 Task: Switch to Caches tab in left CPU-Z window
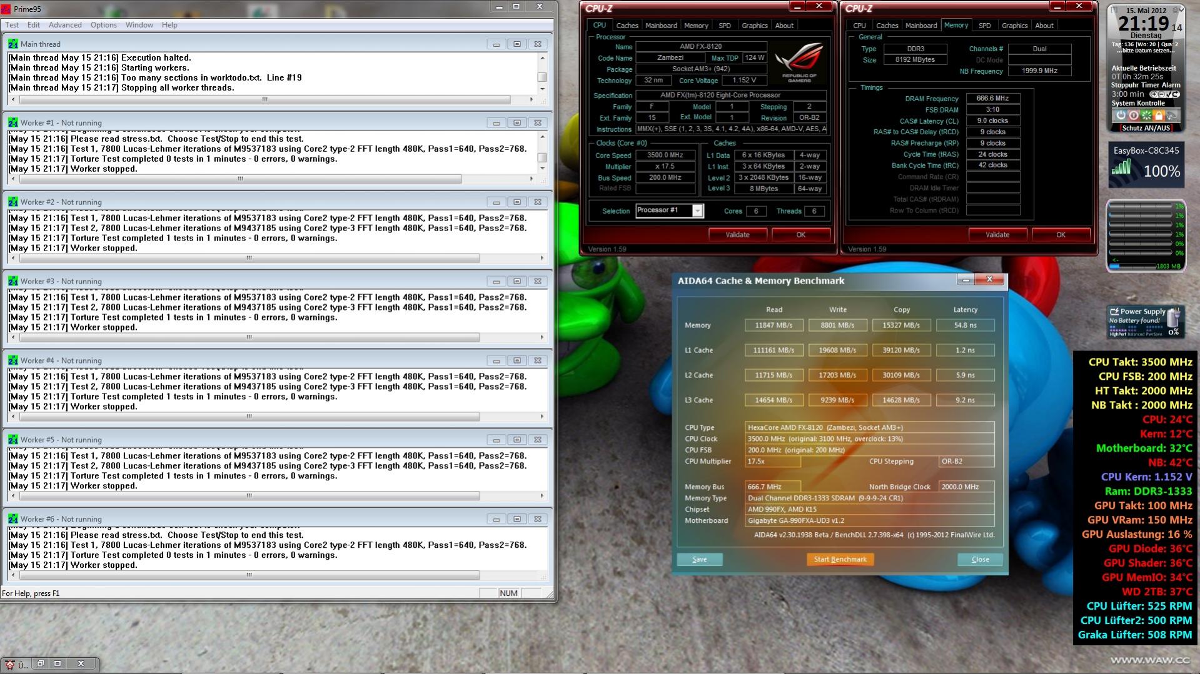click(x=627, y=26)
